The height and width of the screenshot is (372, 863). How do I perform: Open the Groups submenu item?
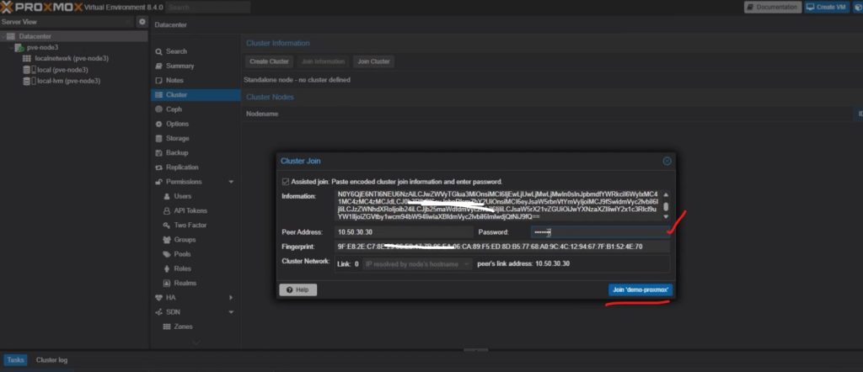click(x=185, y=240)
